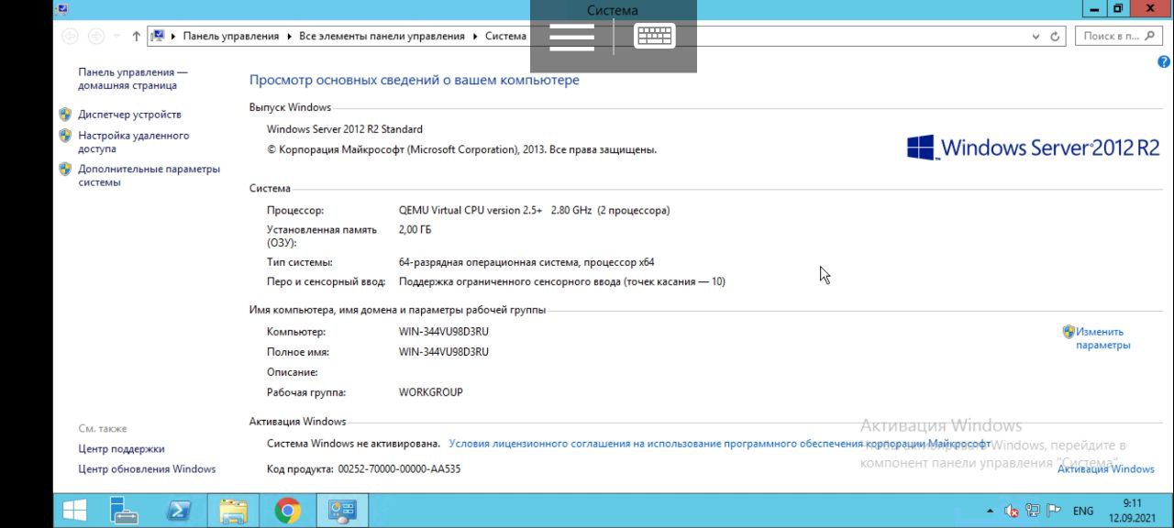This screenshot has width=1174, height=528.
Task: Launch Google Chrome from the taskbar
Action: [x=288, y=511]
